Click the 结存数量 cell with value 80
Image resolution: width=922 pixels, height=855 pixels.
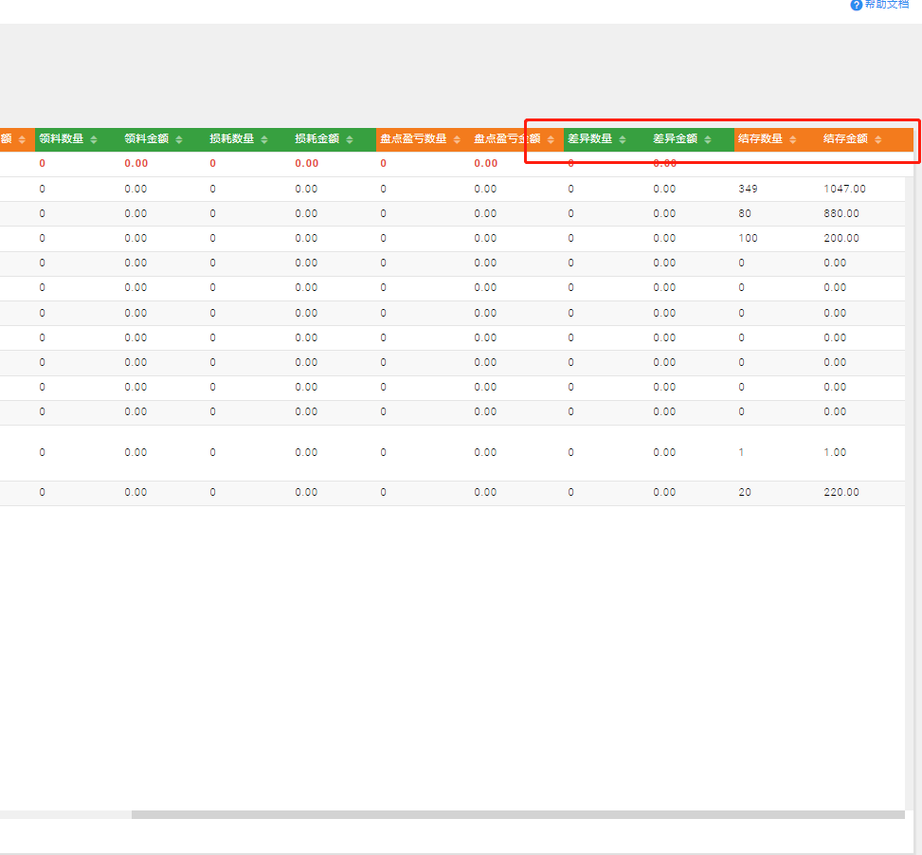(745, 213)
